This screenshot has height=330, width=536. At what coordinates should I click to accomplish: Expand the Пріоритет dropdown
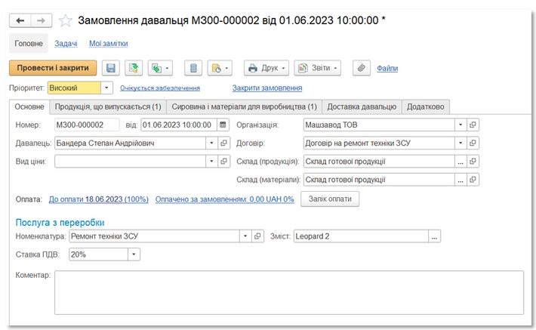coord(106,88)
